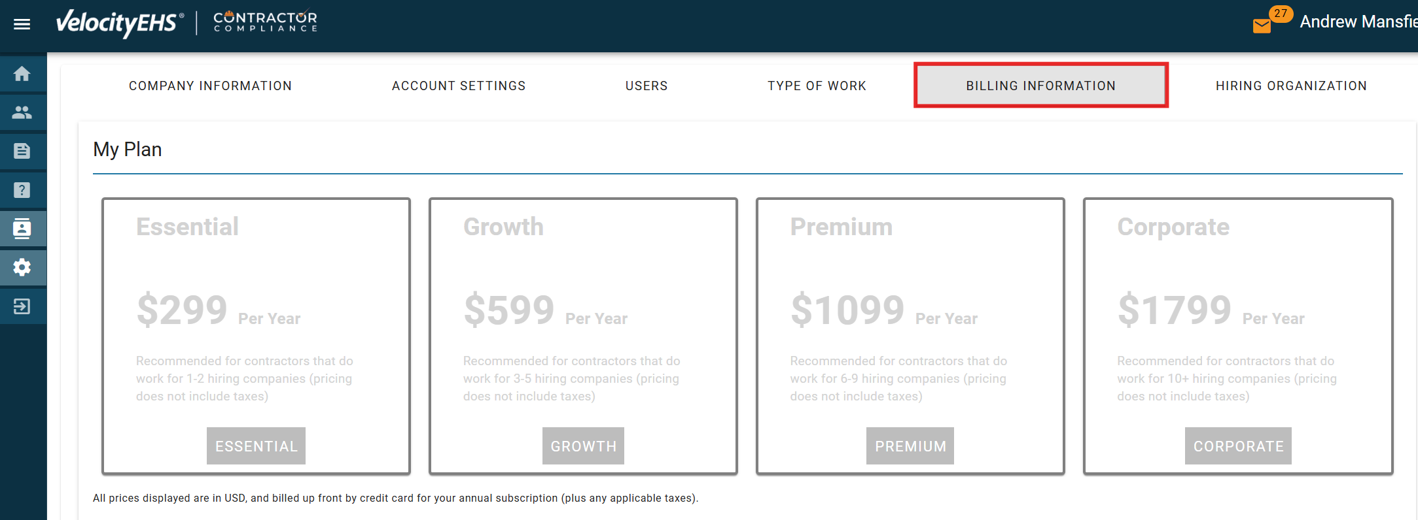Screen dimensions: 1418x520
Task: Choose the Growth plan button
Action: tap(583, 446)
